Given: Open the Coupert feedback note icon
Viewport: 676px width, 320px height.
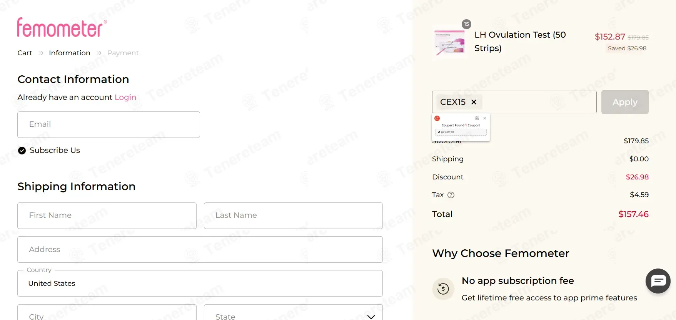Looking at the screenshot, I should click(x=477, y=118).
